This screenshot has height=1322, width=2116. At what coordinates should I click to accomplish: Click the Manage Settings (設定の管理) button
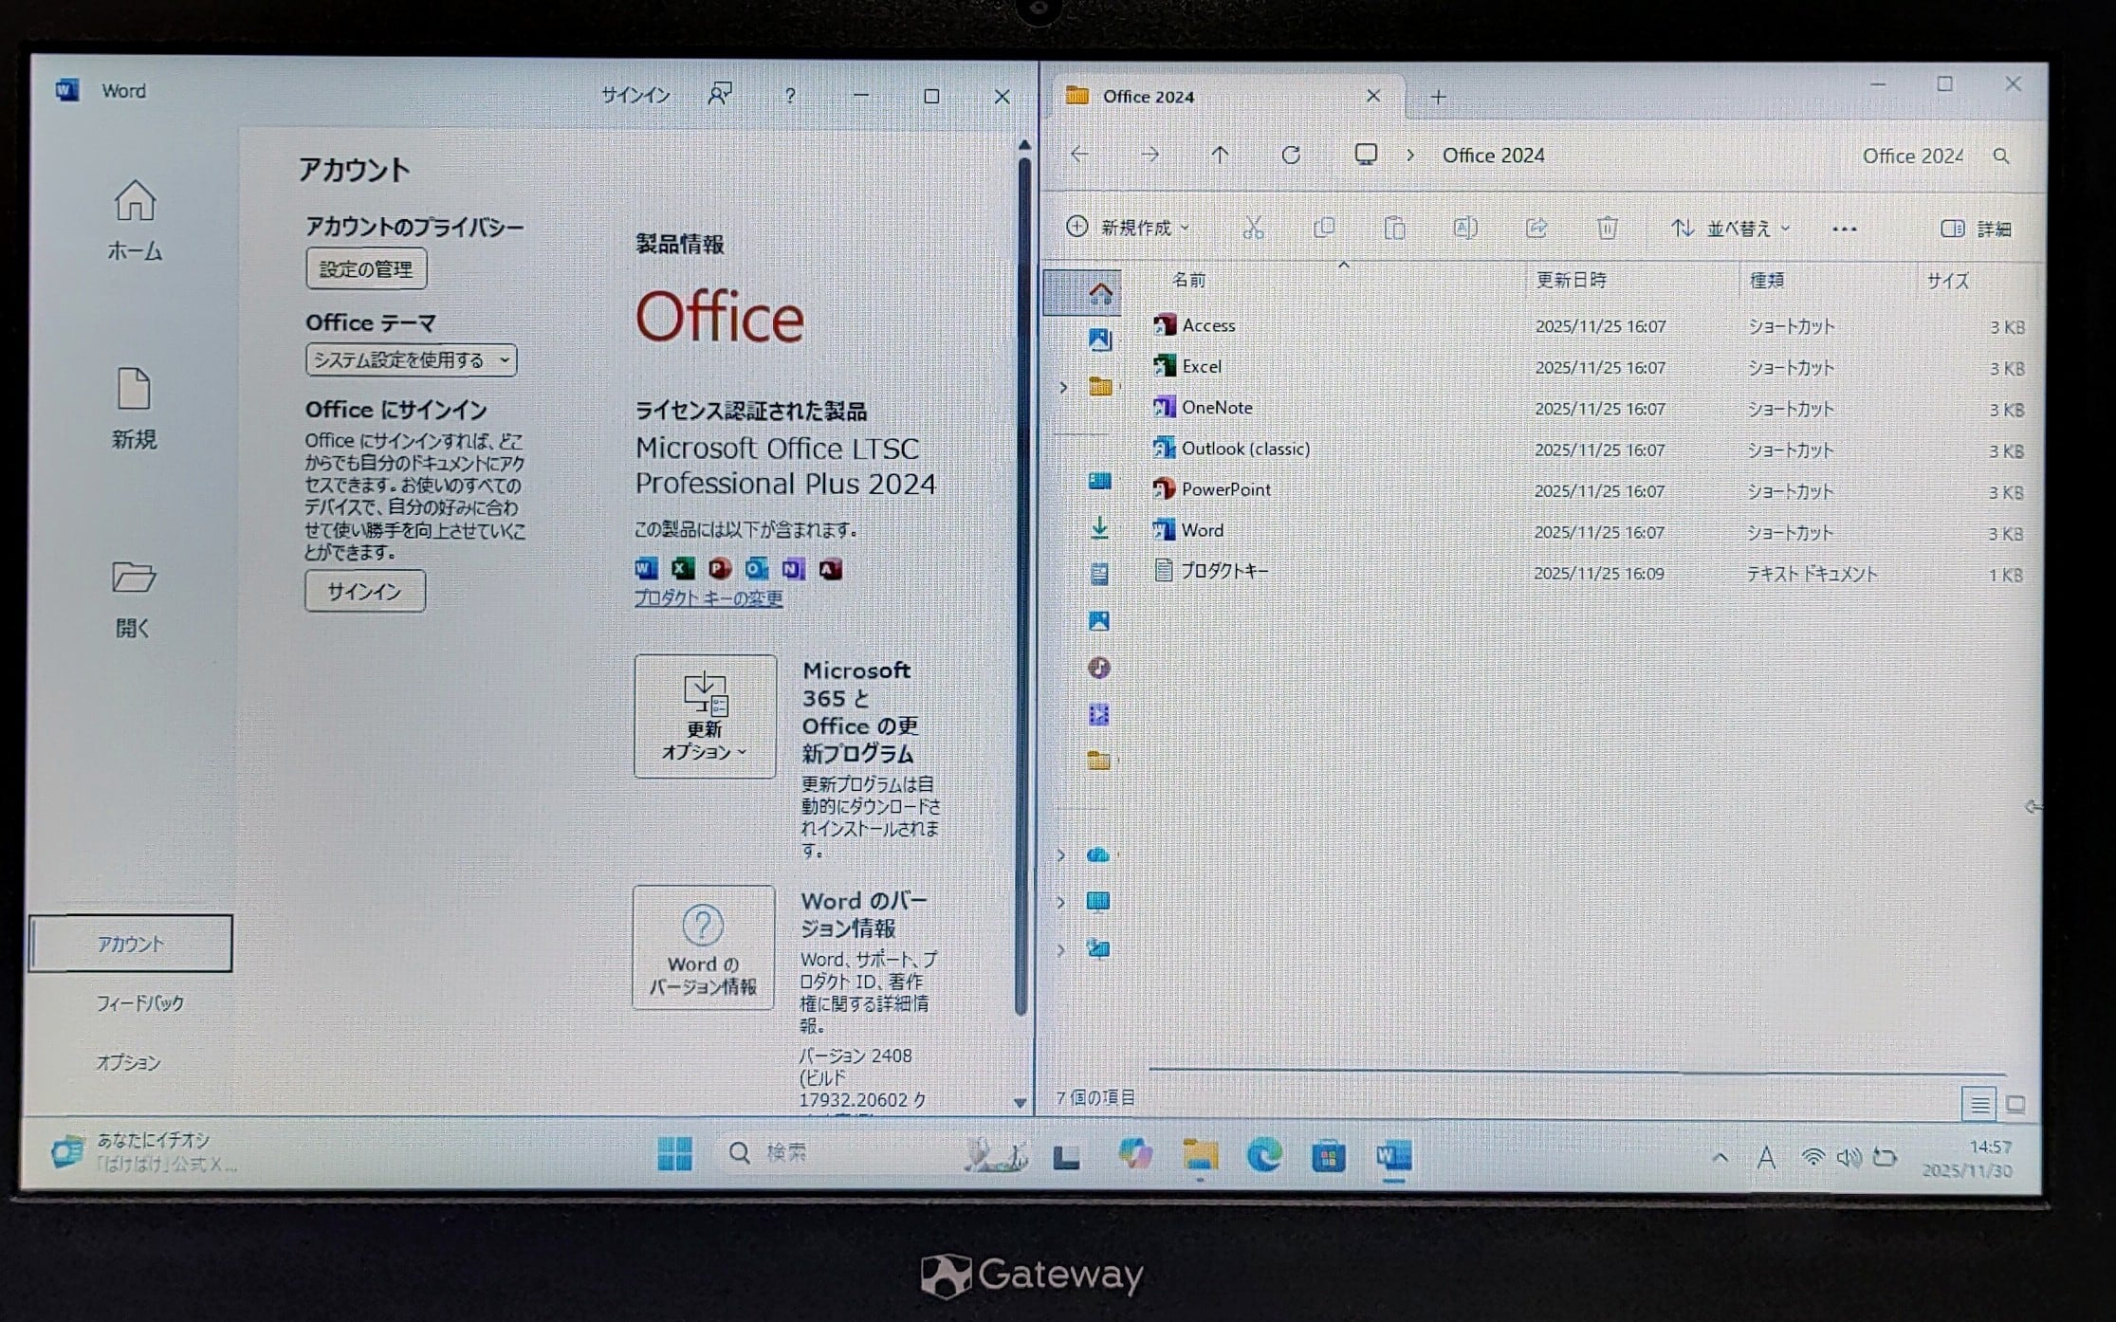pyautogui.click(x=366, y=269)
